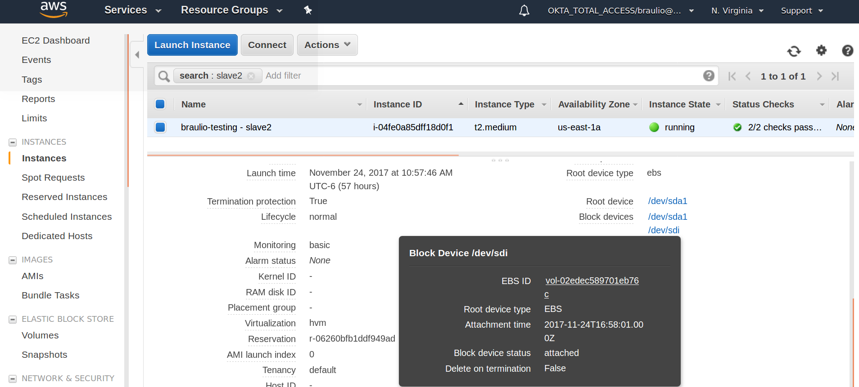The height and width of the screenshot is (387, 859).
Task: Collapse the NETWORK & SECURITY section
Action: [x=13, y=379]
